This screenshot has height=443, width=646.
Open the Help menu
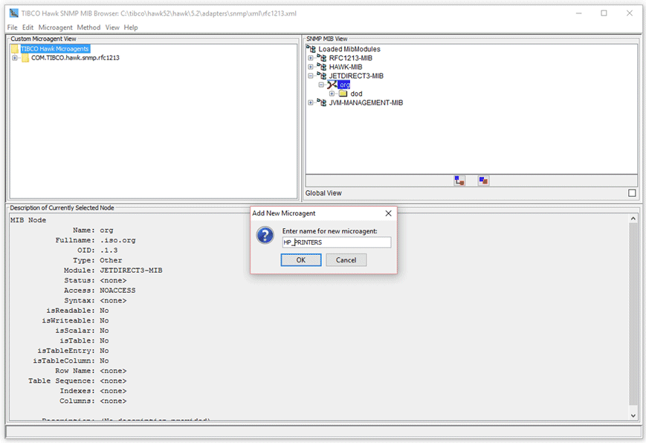pos(131,28)
